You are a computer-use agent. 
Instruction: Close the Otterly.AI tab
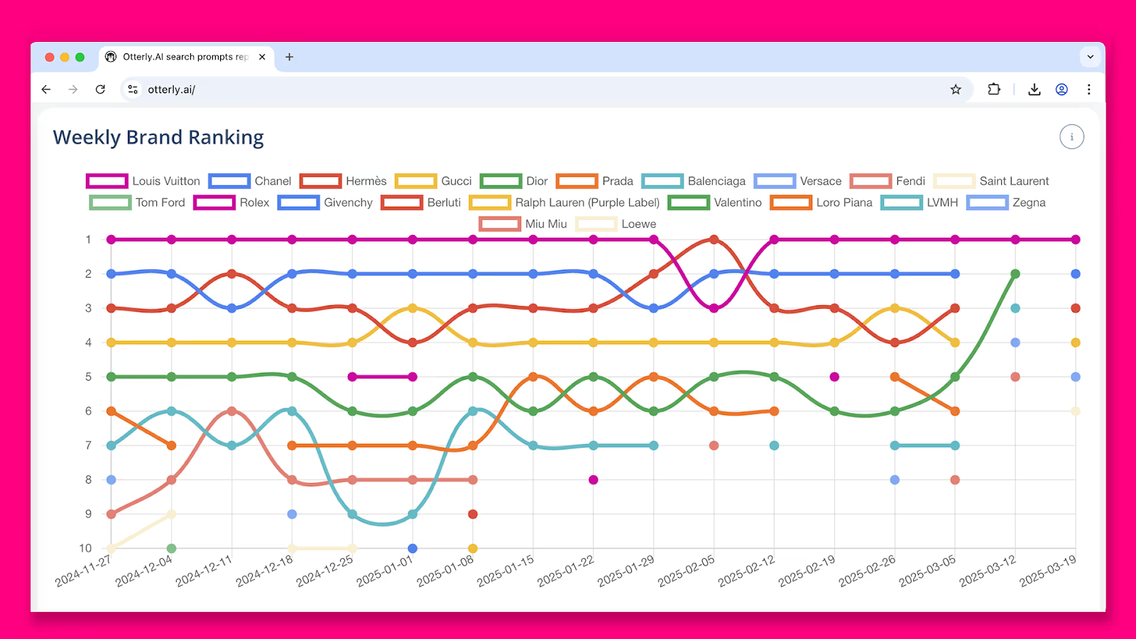click(262, 57)
